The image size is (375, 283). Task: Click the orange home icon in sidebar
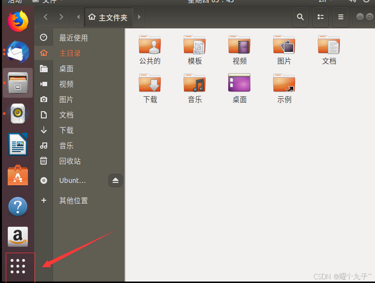coord(43,53)
